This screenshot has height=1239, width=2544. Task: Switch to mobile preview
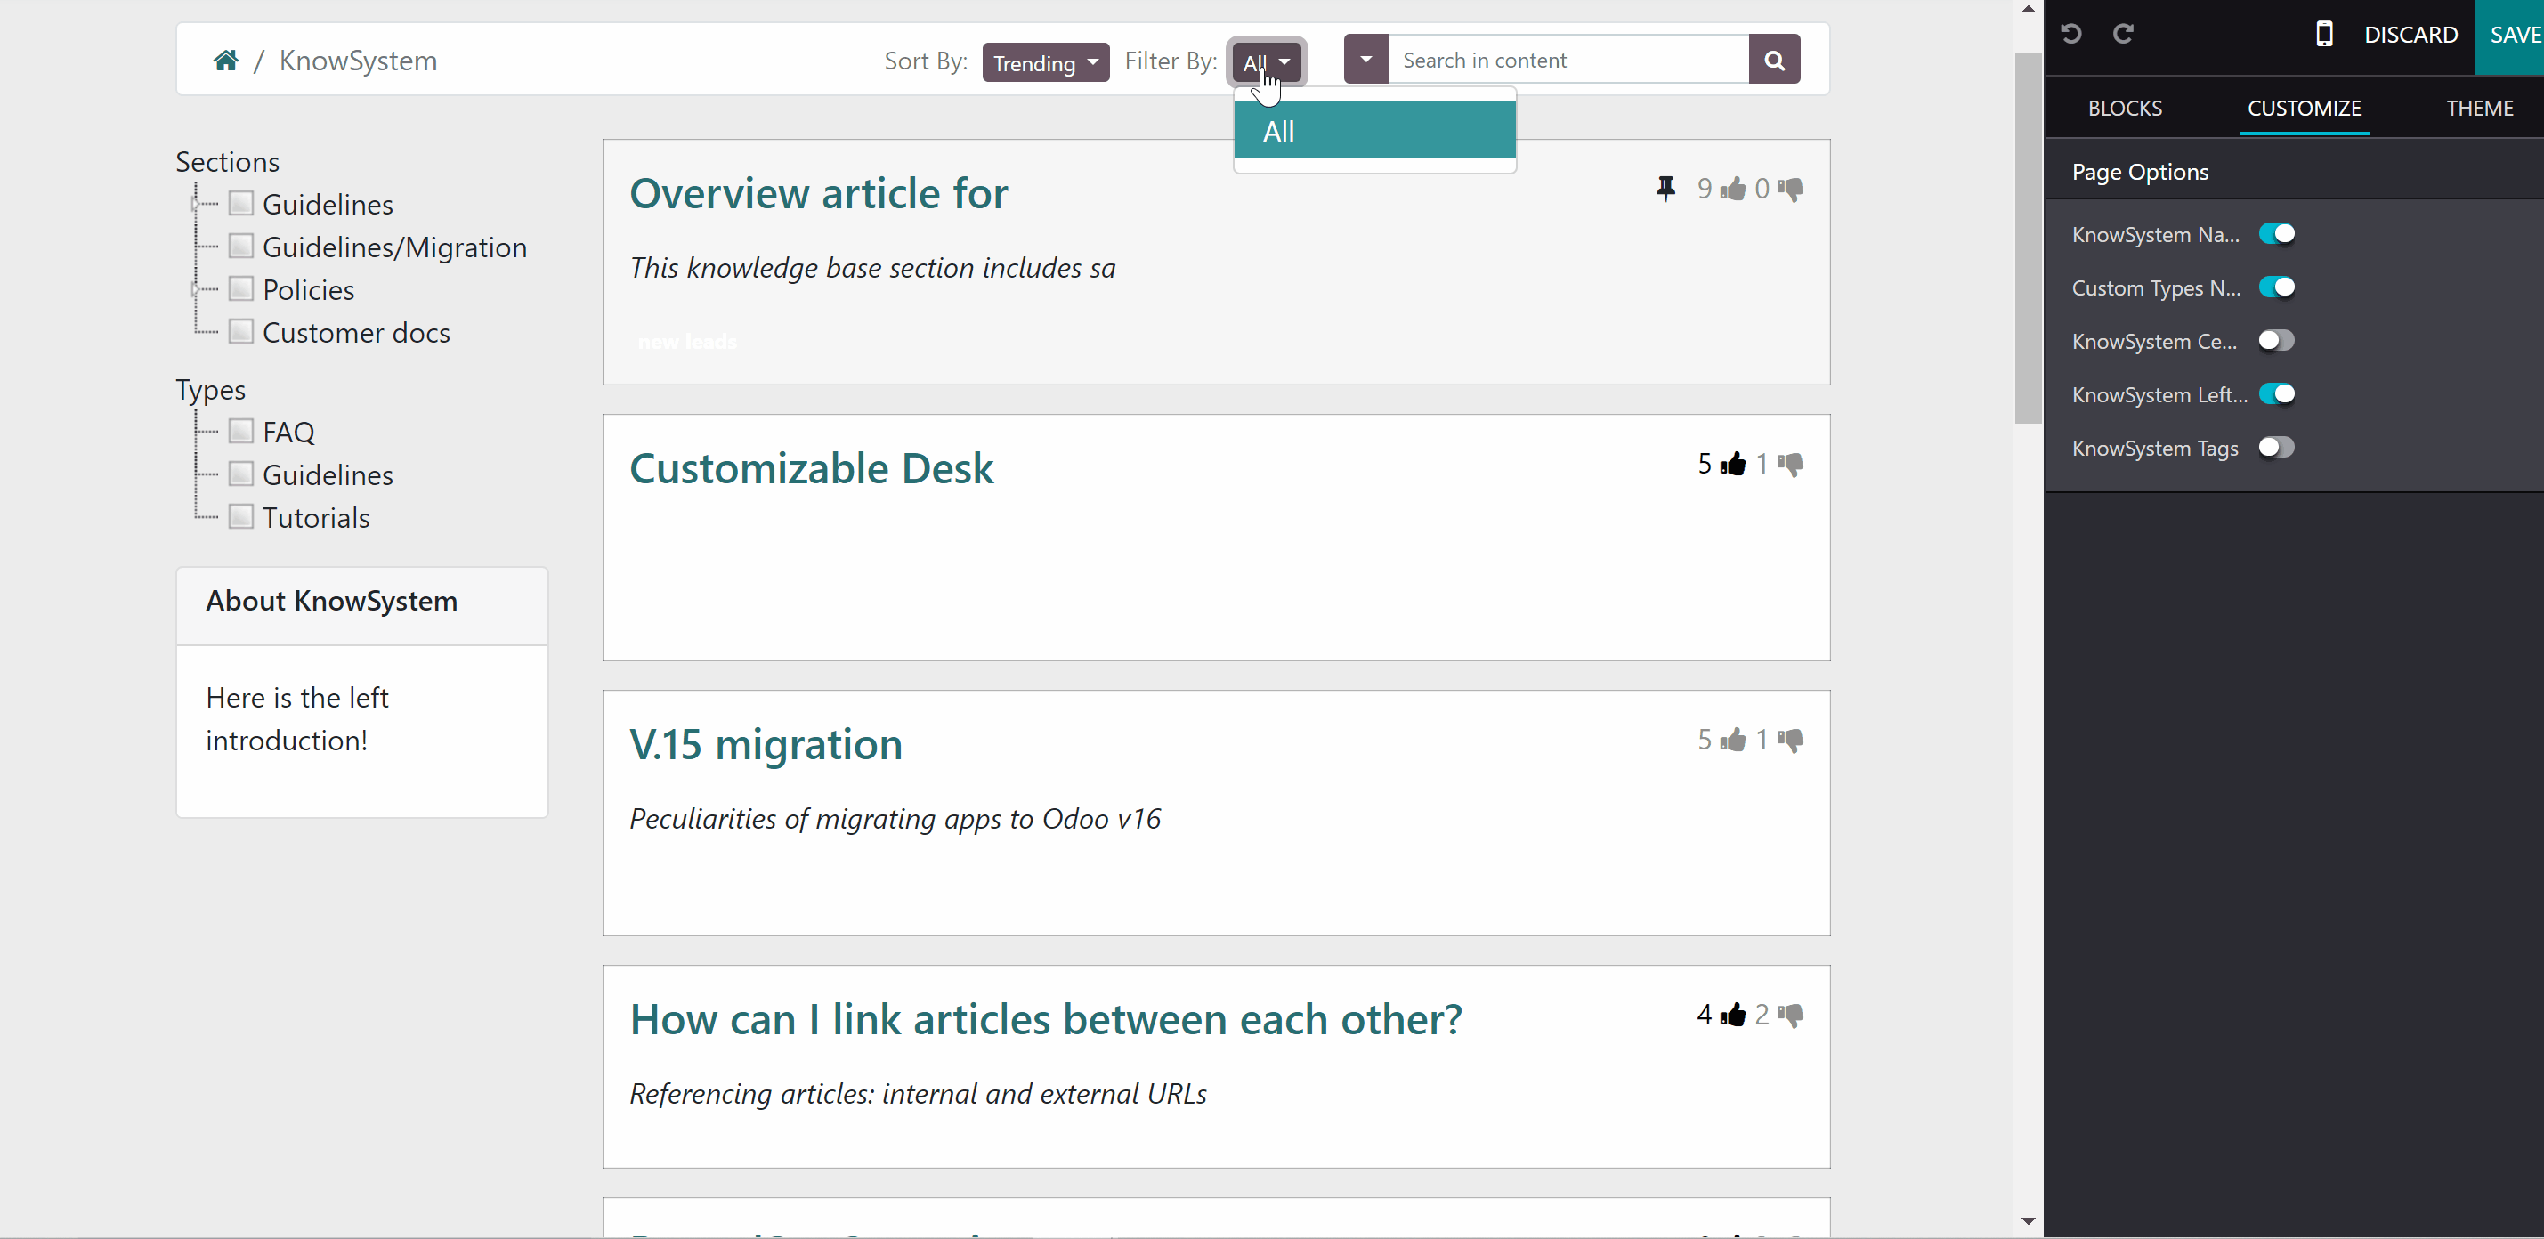tap(2324, 35)
